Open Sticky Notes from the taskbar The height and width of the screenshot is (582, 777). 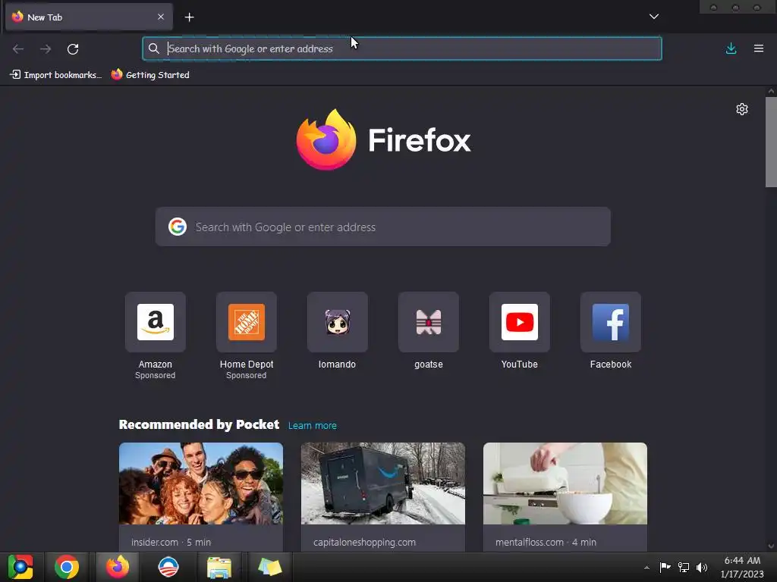point(269,567)
